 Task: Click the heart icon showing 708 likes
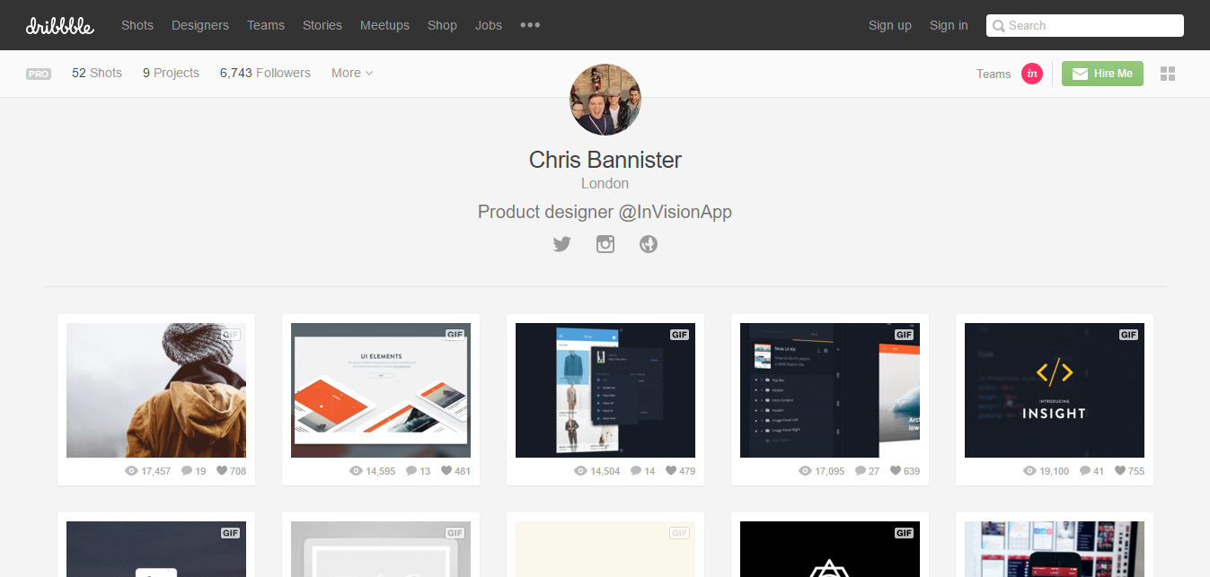222,470
